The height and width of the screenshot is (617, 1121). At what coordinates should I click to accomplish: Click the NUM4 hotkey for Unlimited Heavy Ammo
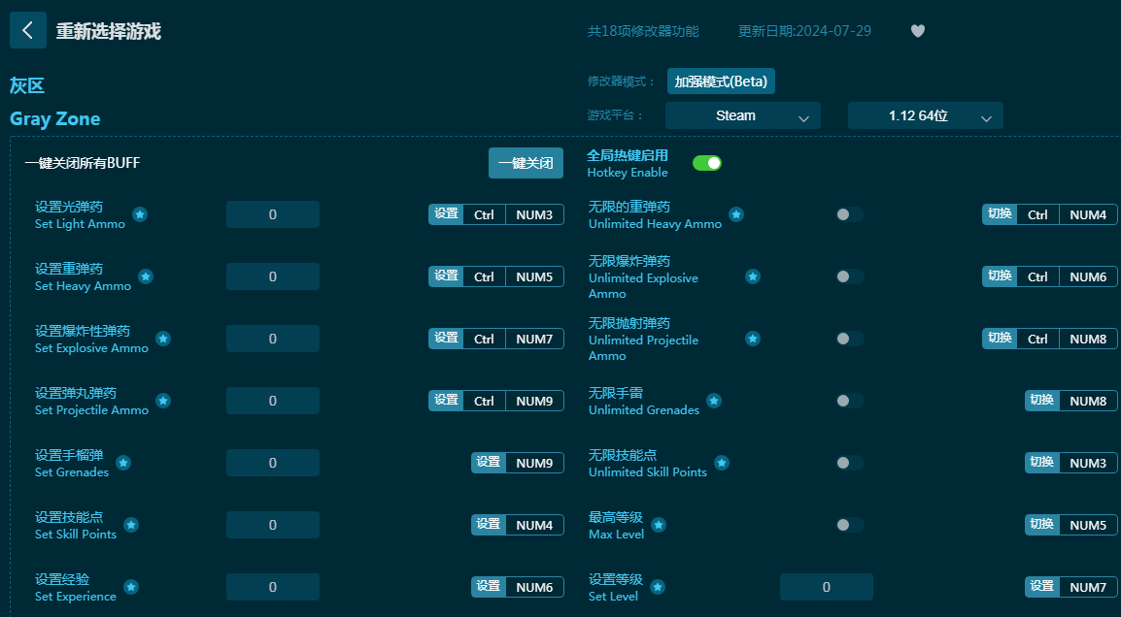[1088, 214]
